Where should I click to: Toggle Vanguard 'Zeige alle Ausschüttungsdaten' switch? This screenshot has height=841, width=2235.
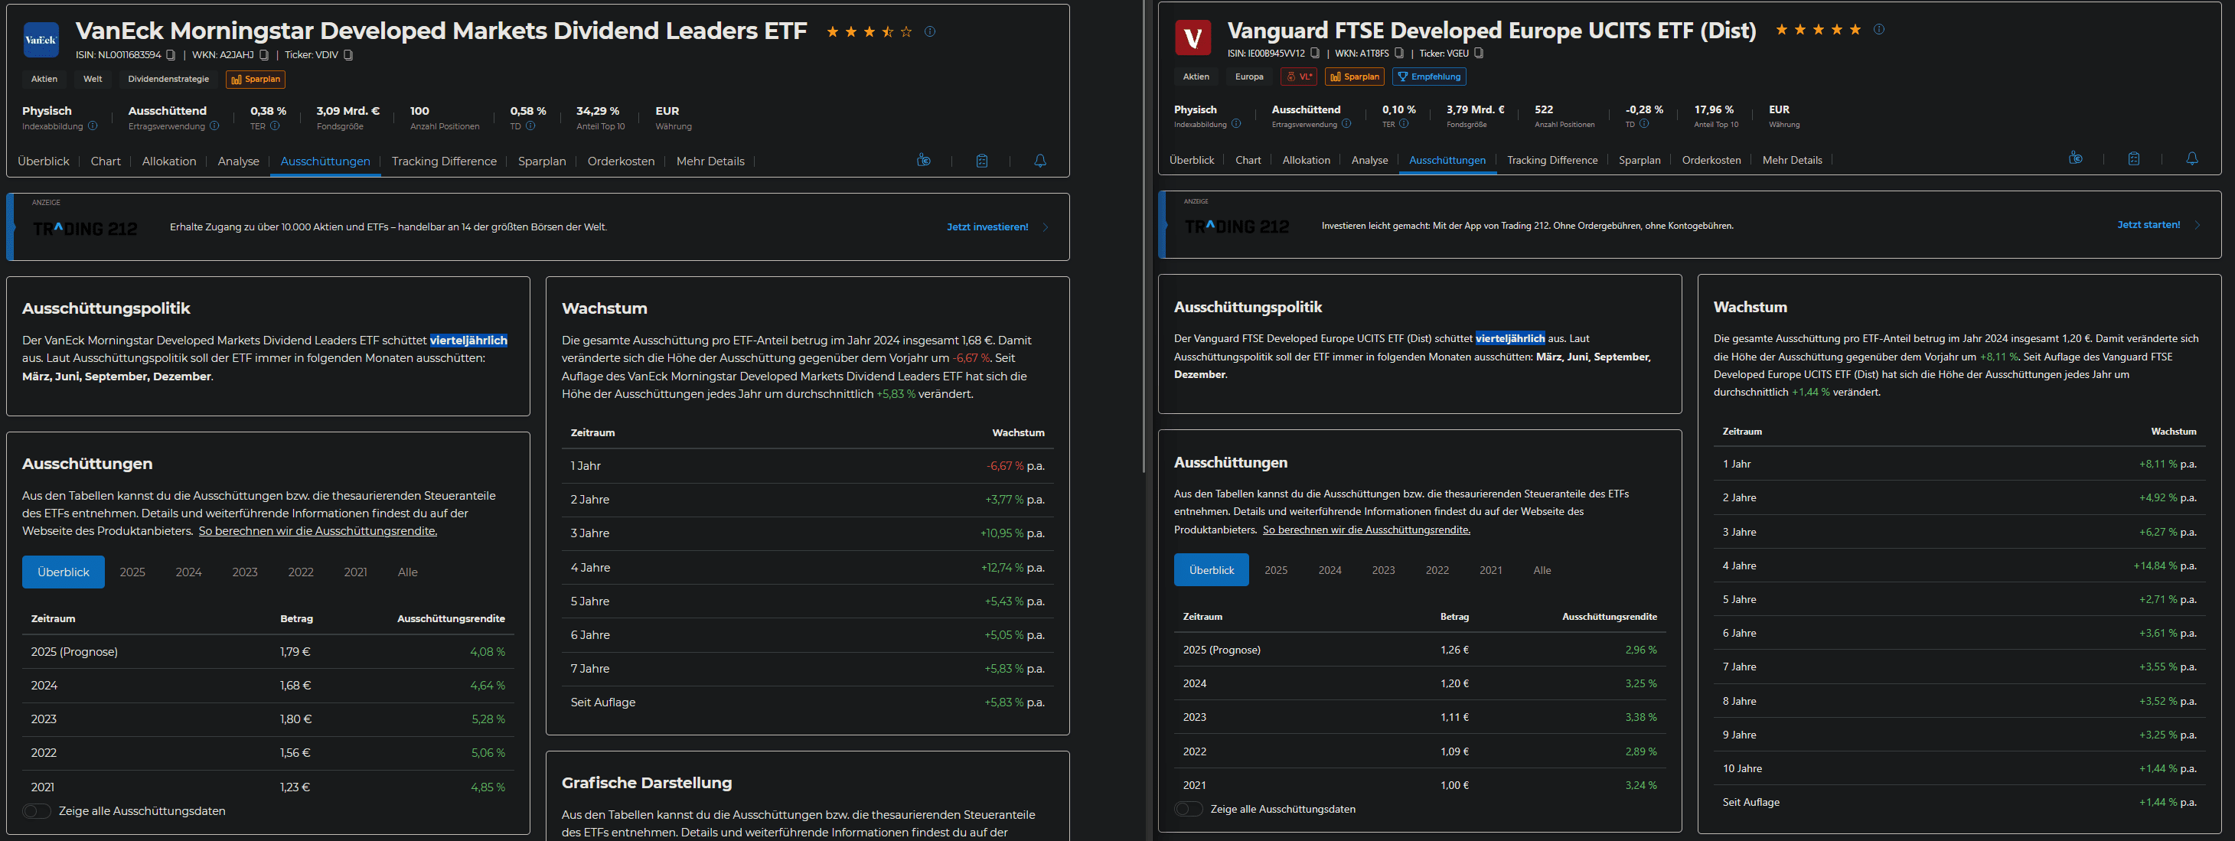1189,810
